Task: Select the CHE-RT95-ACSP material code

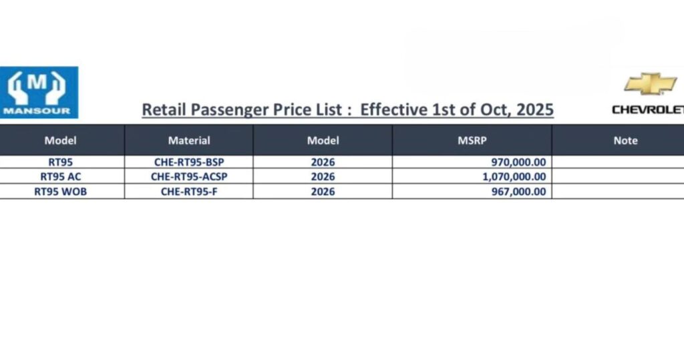Action: [189, 177]
